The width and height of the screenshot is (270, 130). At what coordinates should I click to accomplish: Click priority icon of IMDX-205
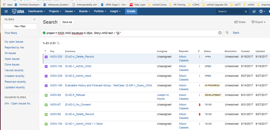click(200, 57)
